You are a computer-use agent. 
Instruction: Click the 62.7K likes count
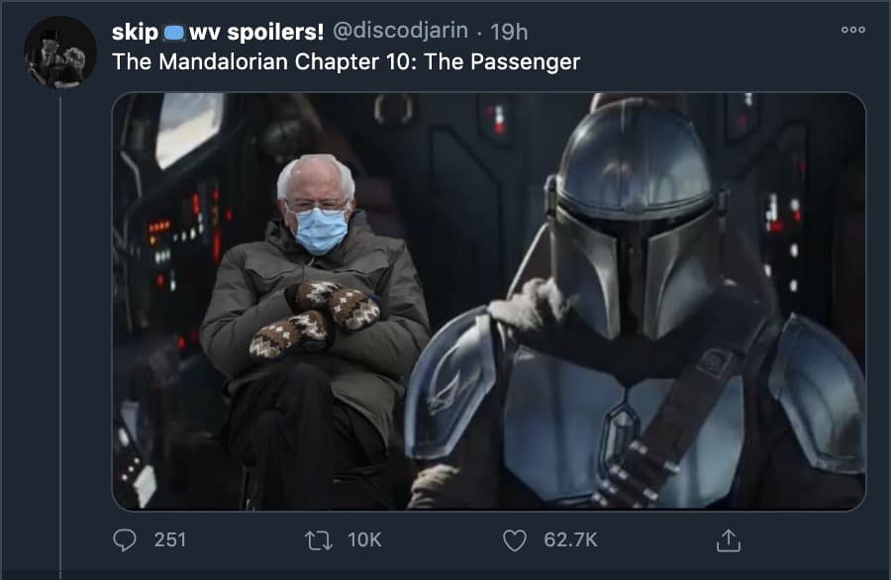pos(570,539)
